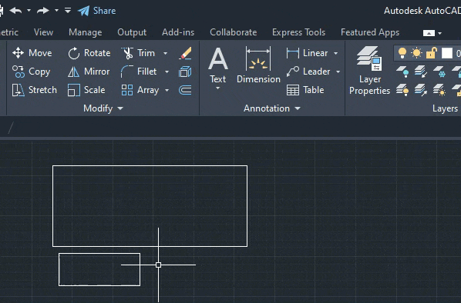The height and width of the screenshot is (303, 461).
Task: Open the Featured Apps tab
Action: click(x=370, y=32)
